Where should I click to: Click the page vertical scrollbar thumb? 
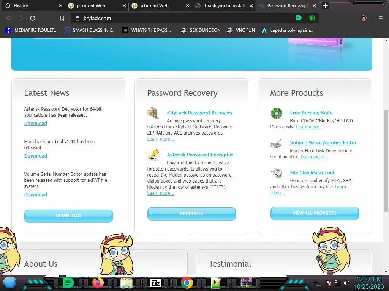click(386, 160)
